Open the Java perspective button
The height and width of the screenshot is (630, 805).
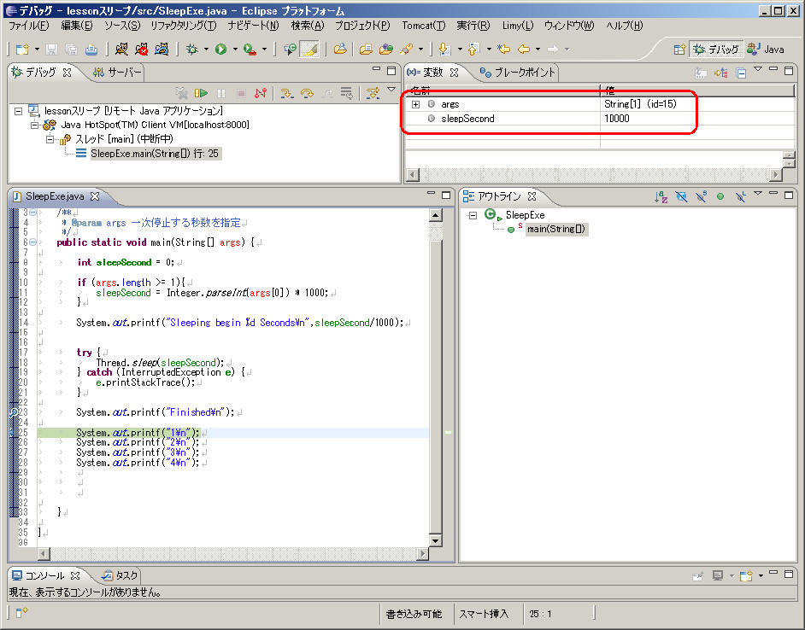coord(766,50)
